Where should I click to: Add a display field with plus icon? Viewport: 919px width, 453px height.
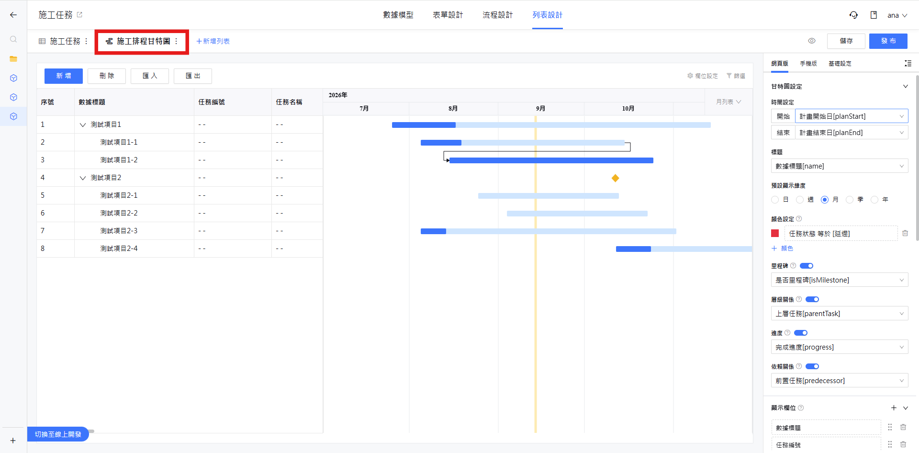tap(894, 408)
